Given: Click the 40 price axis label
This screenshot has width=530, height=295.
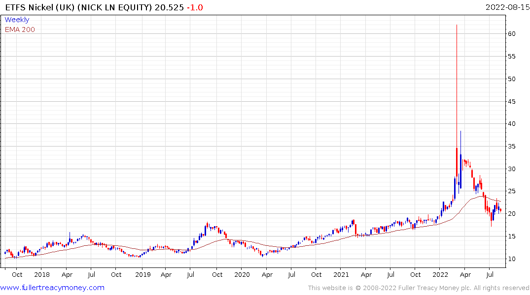Looking at the screenshot, I should [x=511, y=124].
